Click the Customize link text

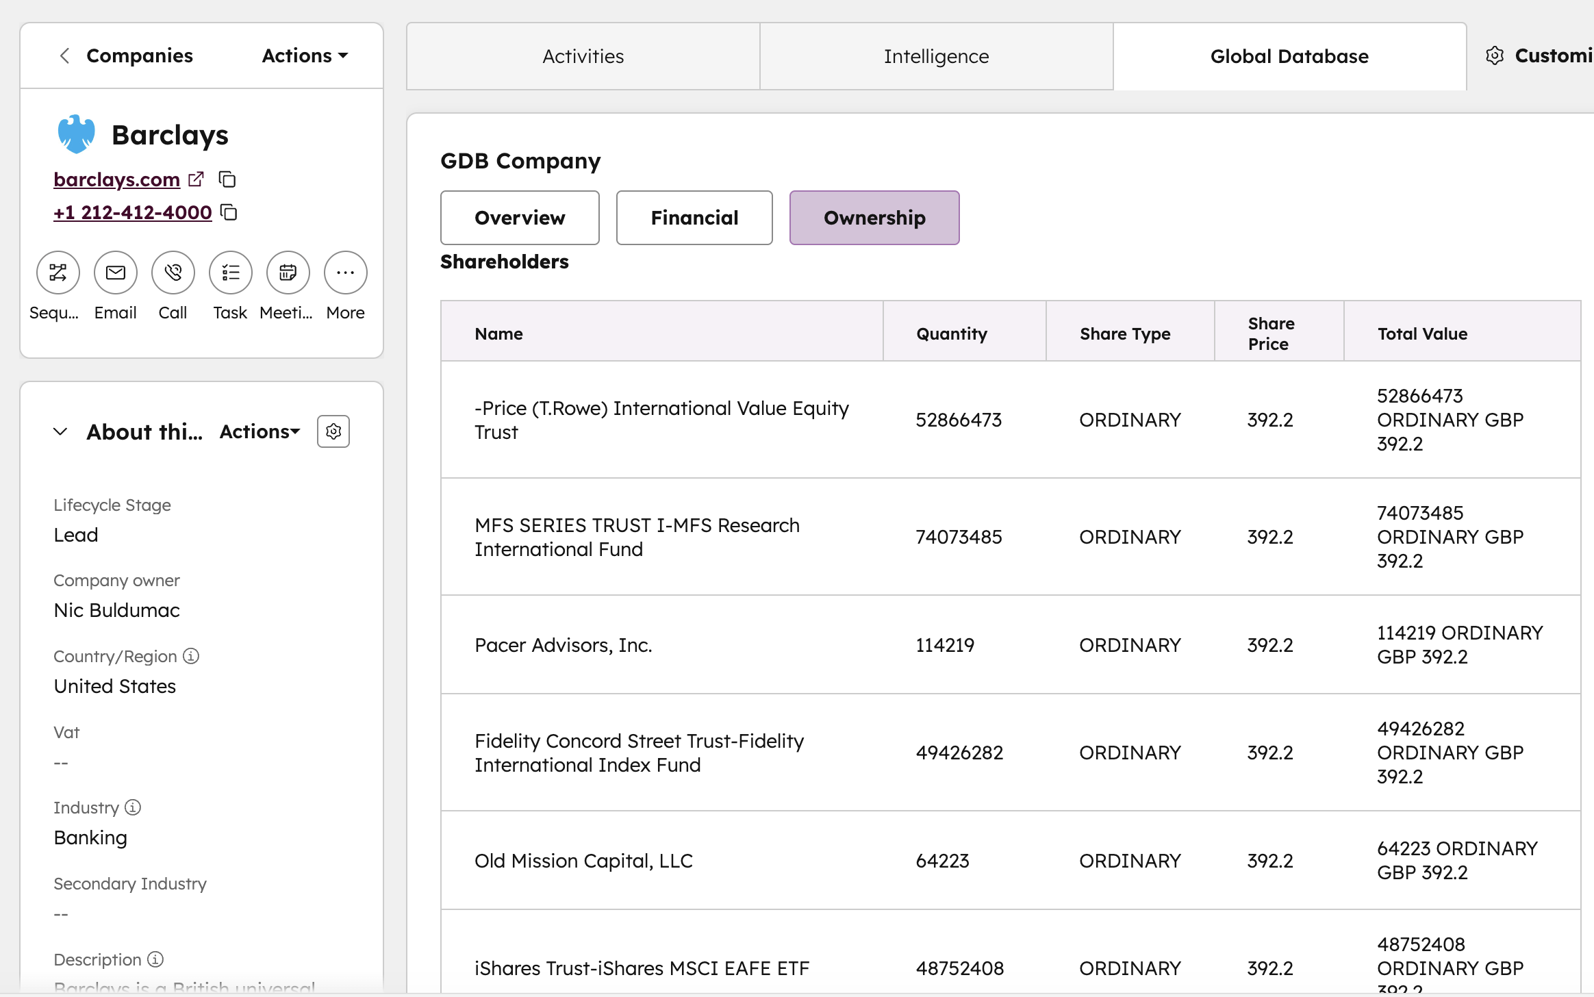point(1554,55)
